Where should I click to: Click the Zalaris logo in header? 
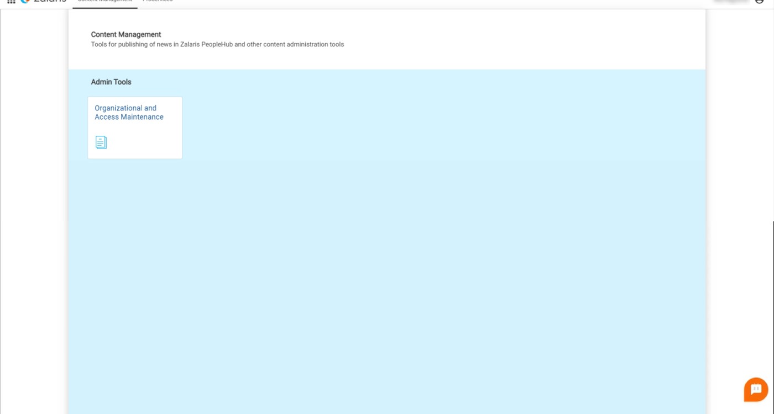(44, 2)
